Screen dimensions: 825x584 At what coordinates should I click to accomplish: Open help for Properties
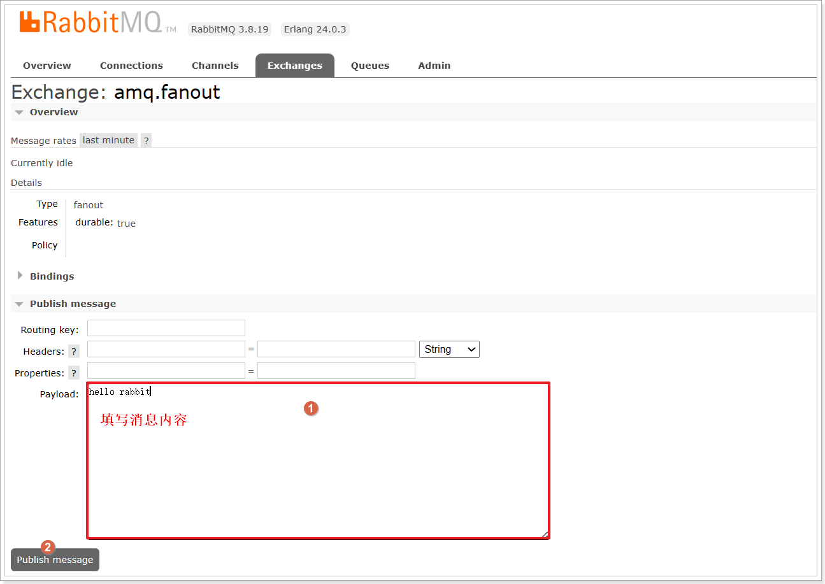click(74, 373)
